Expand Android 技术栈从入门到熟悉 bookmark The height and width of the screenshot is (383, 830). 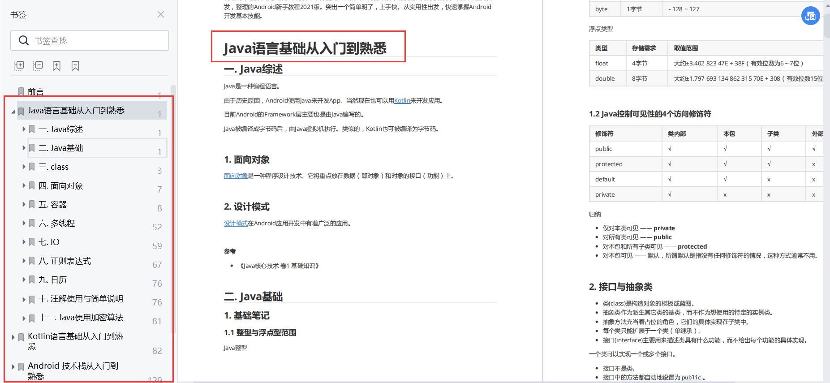point(13,366)
